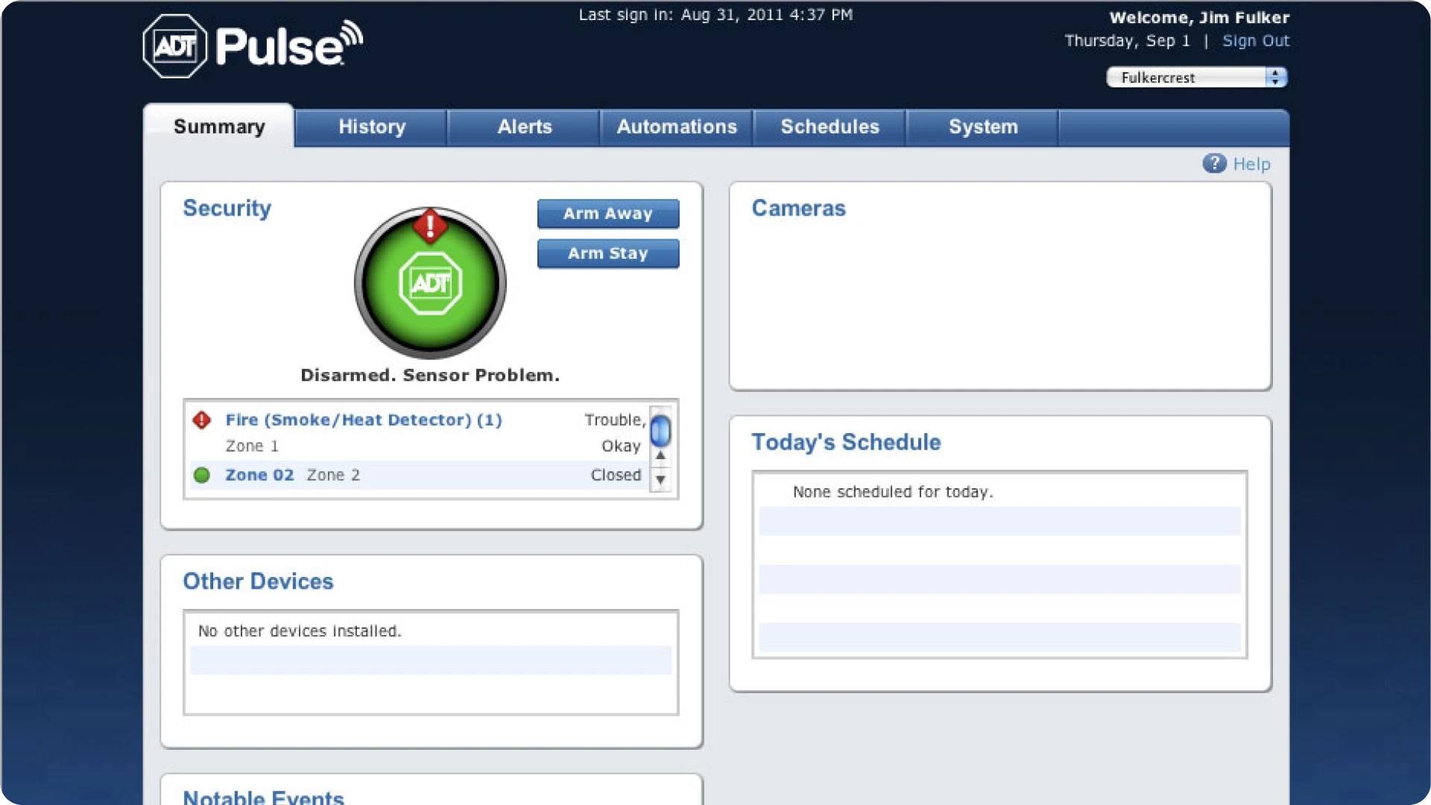1431x805 pixels.
Task: Click the Arm Away button
Action: [608, 213]
